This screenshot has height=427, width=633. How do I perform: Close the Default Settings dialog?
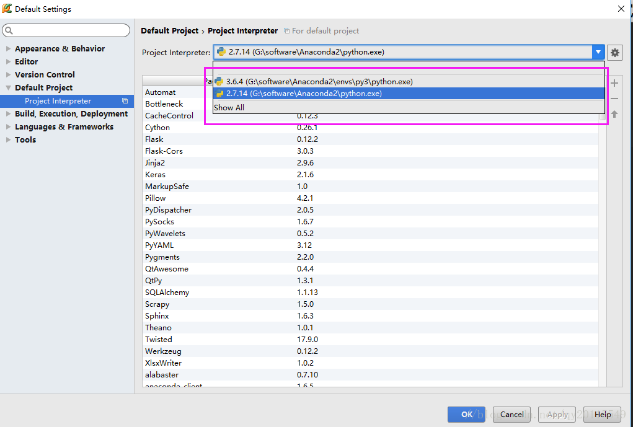(x=621, y=9)
